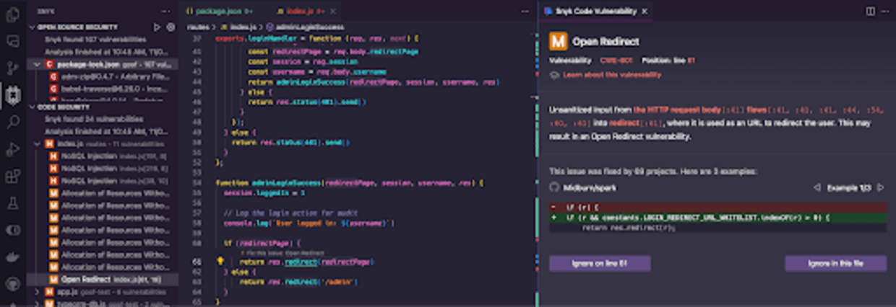
Task: Open the Testing flask view
Action: [x=12, y=203]
